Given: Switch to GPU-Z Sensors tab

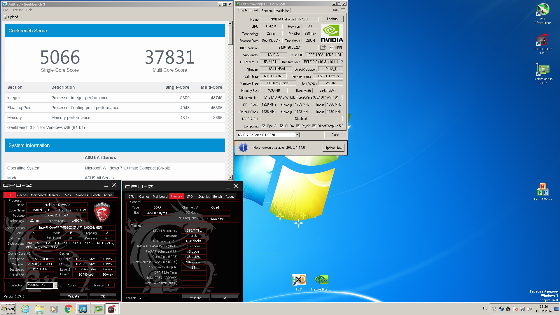Looking at the screenshot, I should click(x=267, y=10).
